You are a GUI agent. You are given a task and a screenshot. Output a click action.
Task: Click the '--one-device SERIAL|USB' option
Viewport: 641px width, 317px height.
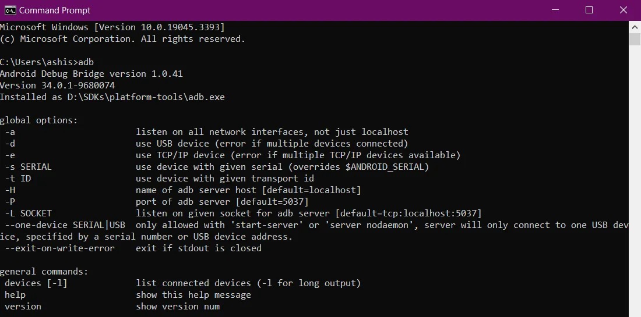click(x=65, y=225)
